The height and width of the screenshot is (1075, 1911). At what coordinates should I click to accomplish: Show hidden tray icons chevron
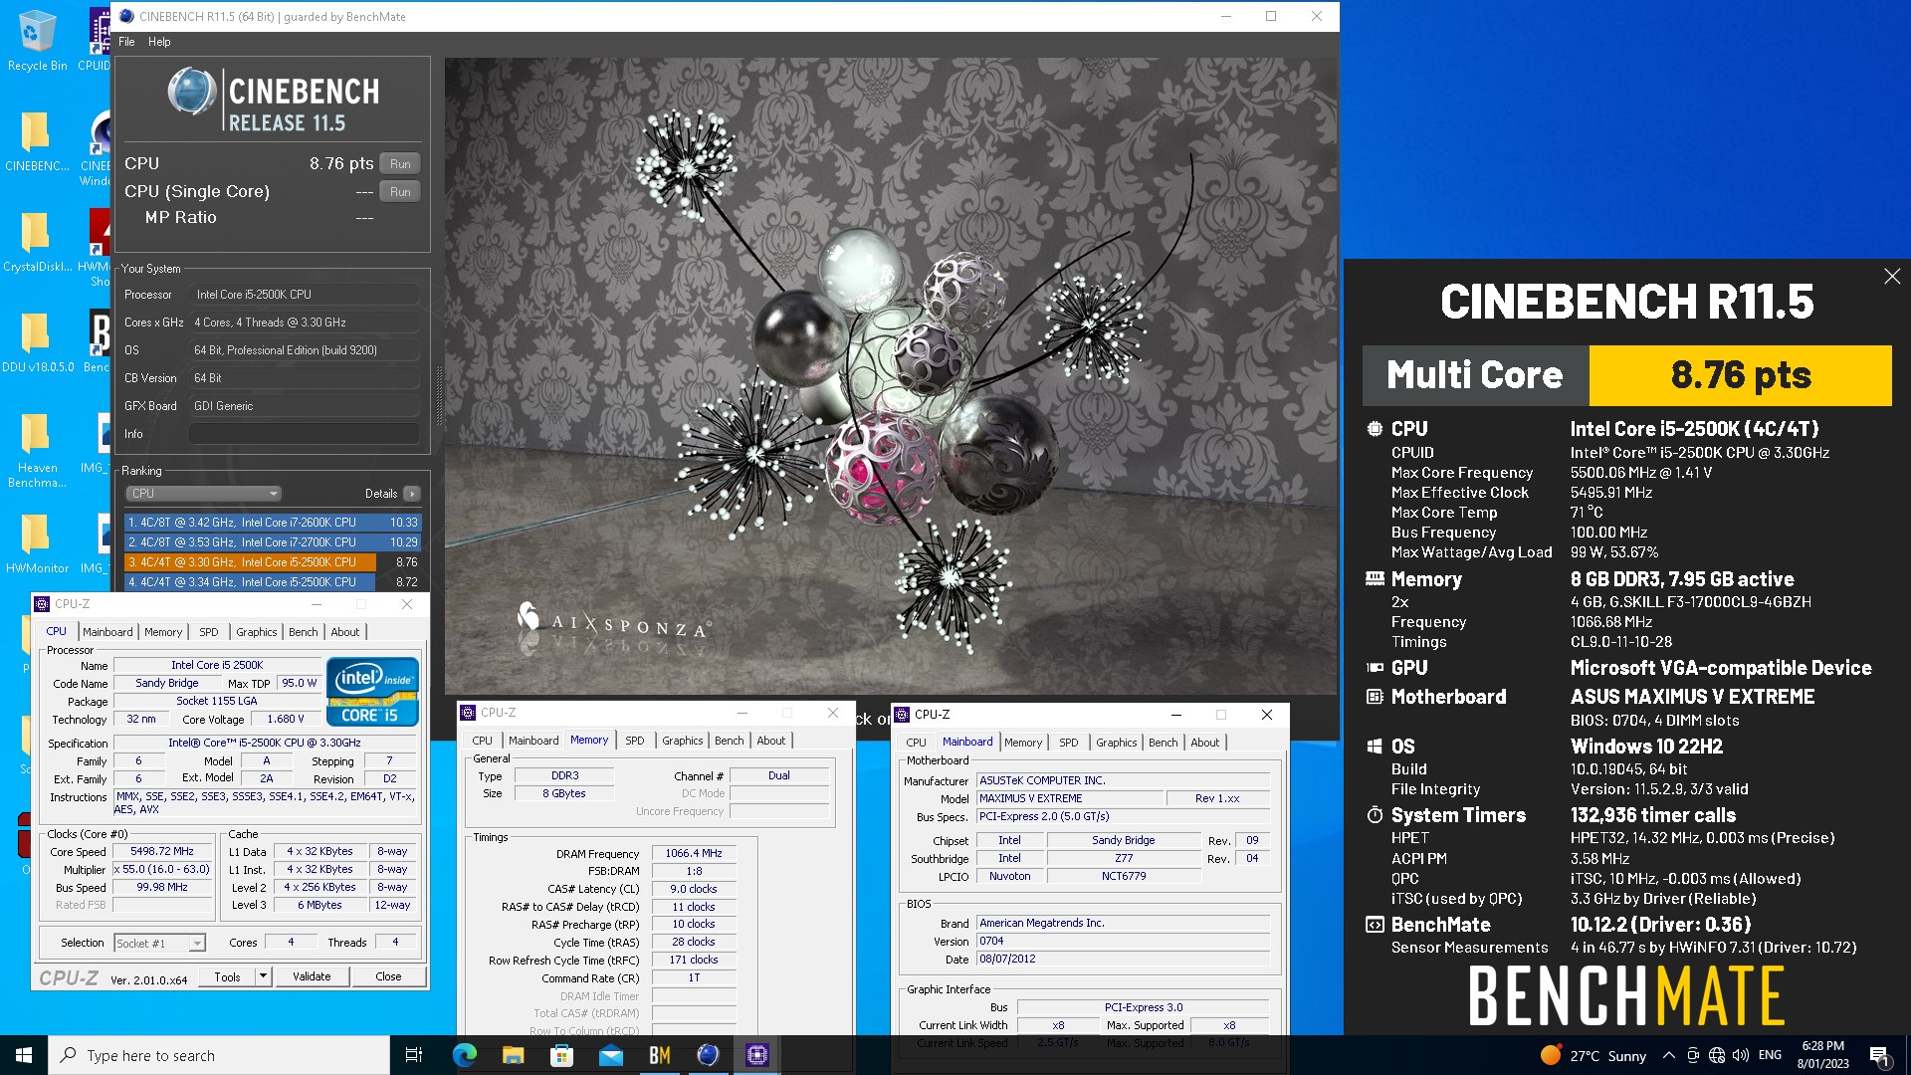(x=1668, y=1055)
